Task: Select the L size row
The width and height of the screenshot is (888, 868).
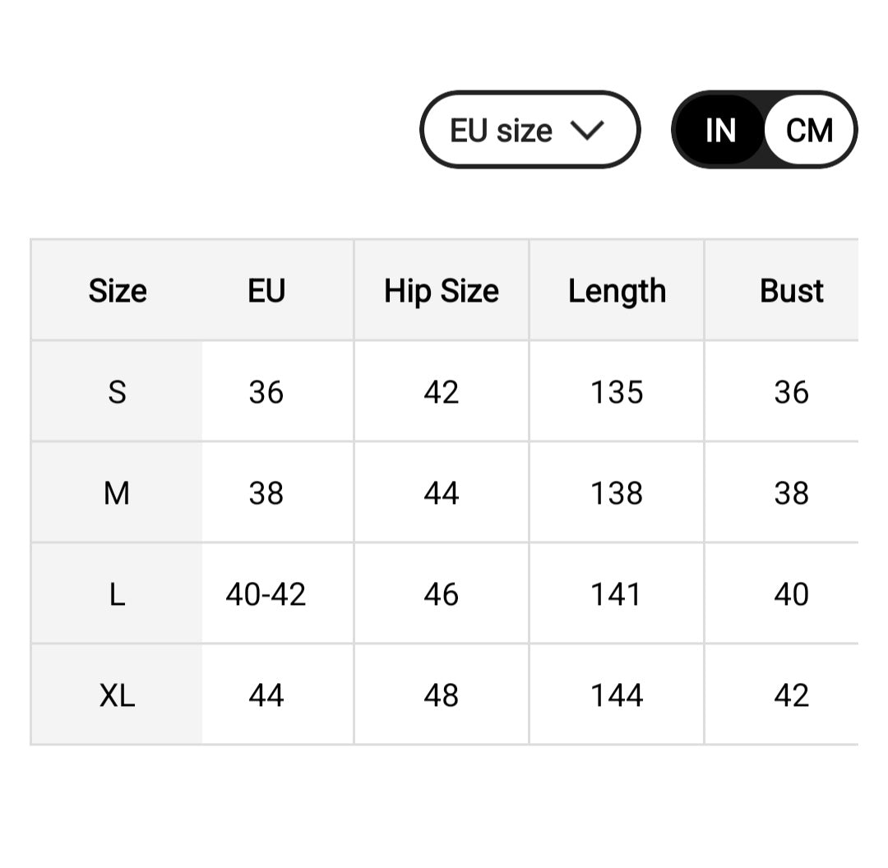Action: tap(117, 593)
